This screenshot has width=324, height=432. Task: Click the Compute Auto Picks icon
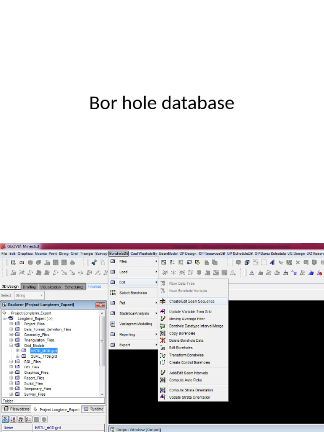[162, 380]
